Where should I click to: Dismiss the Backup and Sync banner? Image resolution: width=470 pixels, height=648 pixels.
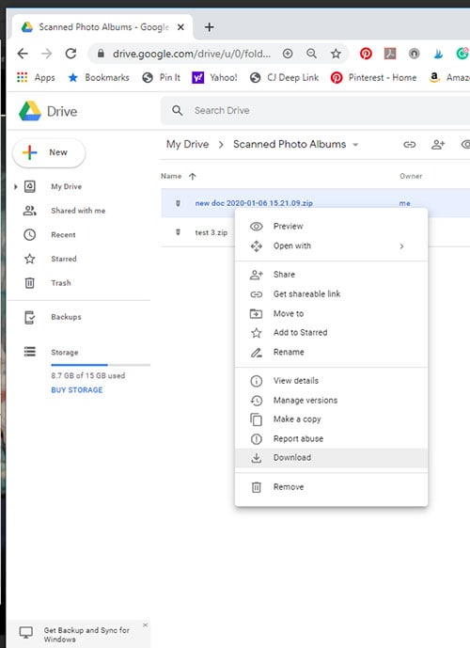point(145,624)
